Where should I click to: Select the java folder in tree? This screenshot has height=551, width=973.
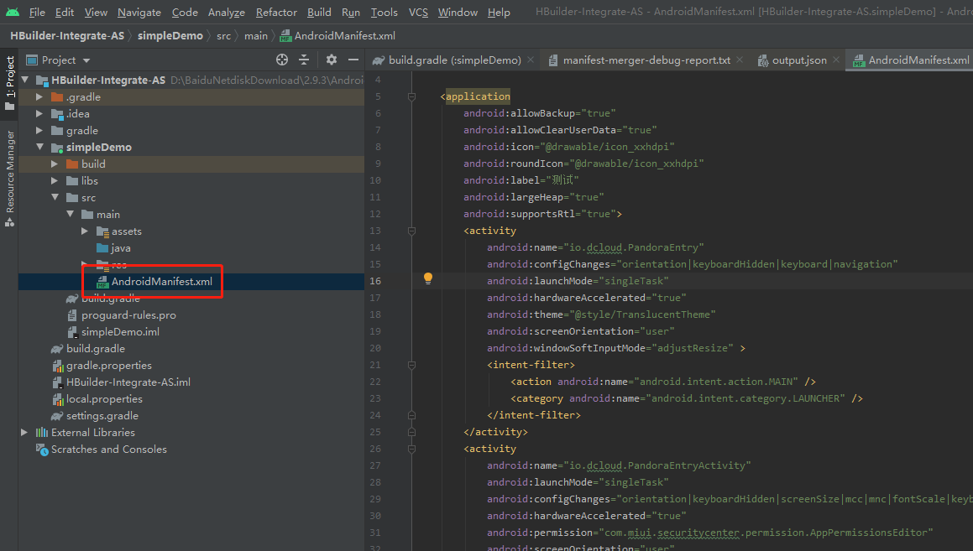coord(113,248)
